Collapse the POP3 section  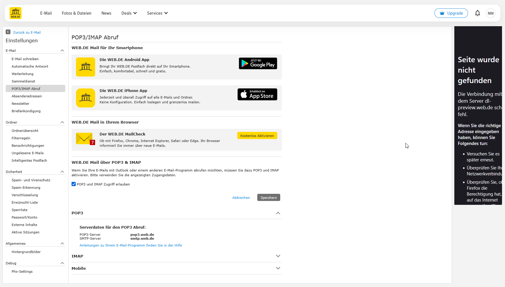[x=278, y=213]
